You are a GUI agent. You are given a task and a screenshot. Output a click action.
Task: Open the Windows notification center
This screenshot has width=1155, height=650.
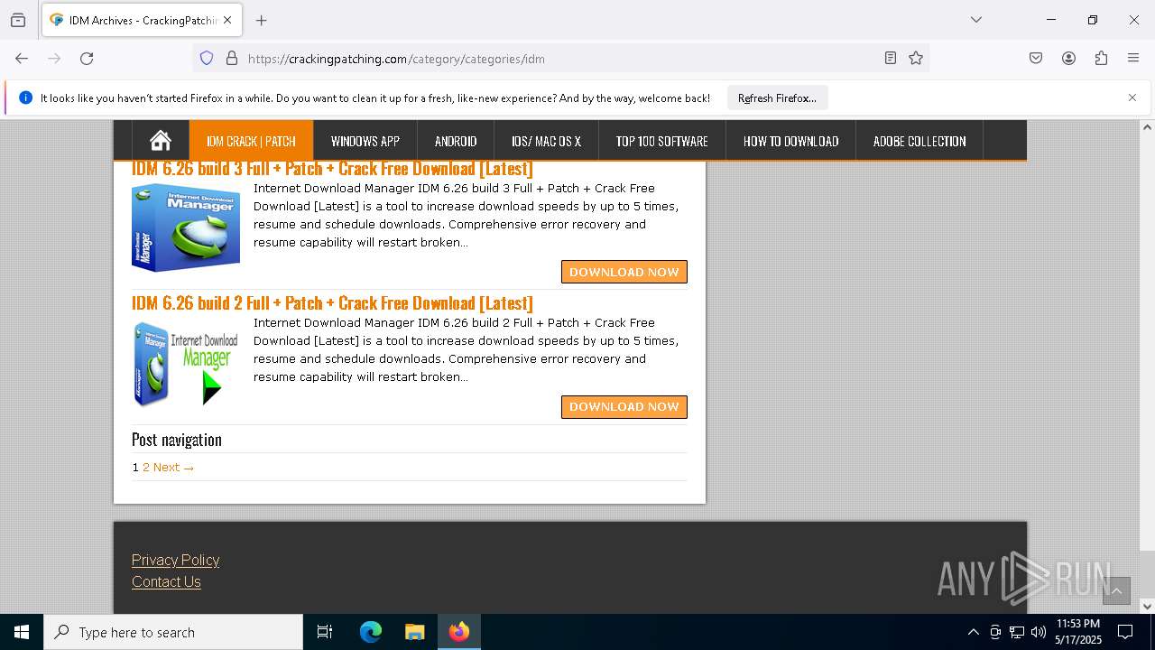pos(1125,632)
